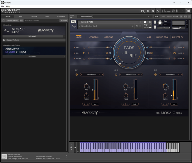The height and width of the screenshot is (163, 192).
Task: Mute CH 1 with its M button
Action: click(88, 104)
